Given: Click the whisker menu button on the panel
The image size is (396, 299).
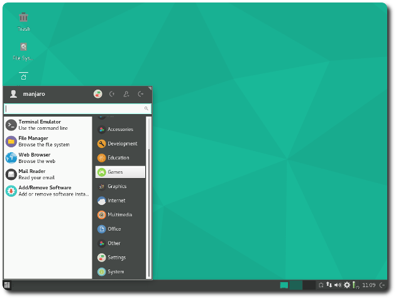Looking at the screenshot, I should (7, 285).
